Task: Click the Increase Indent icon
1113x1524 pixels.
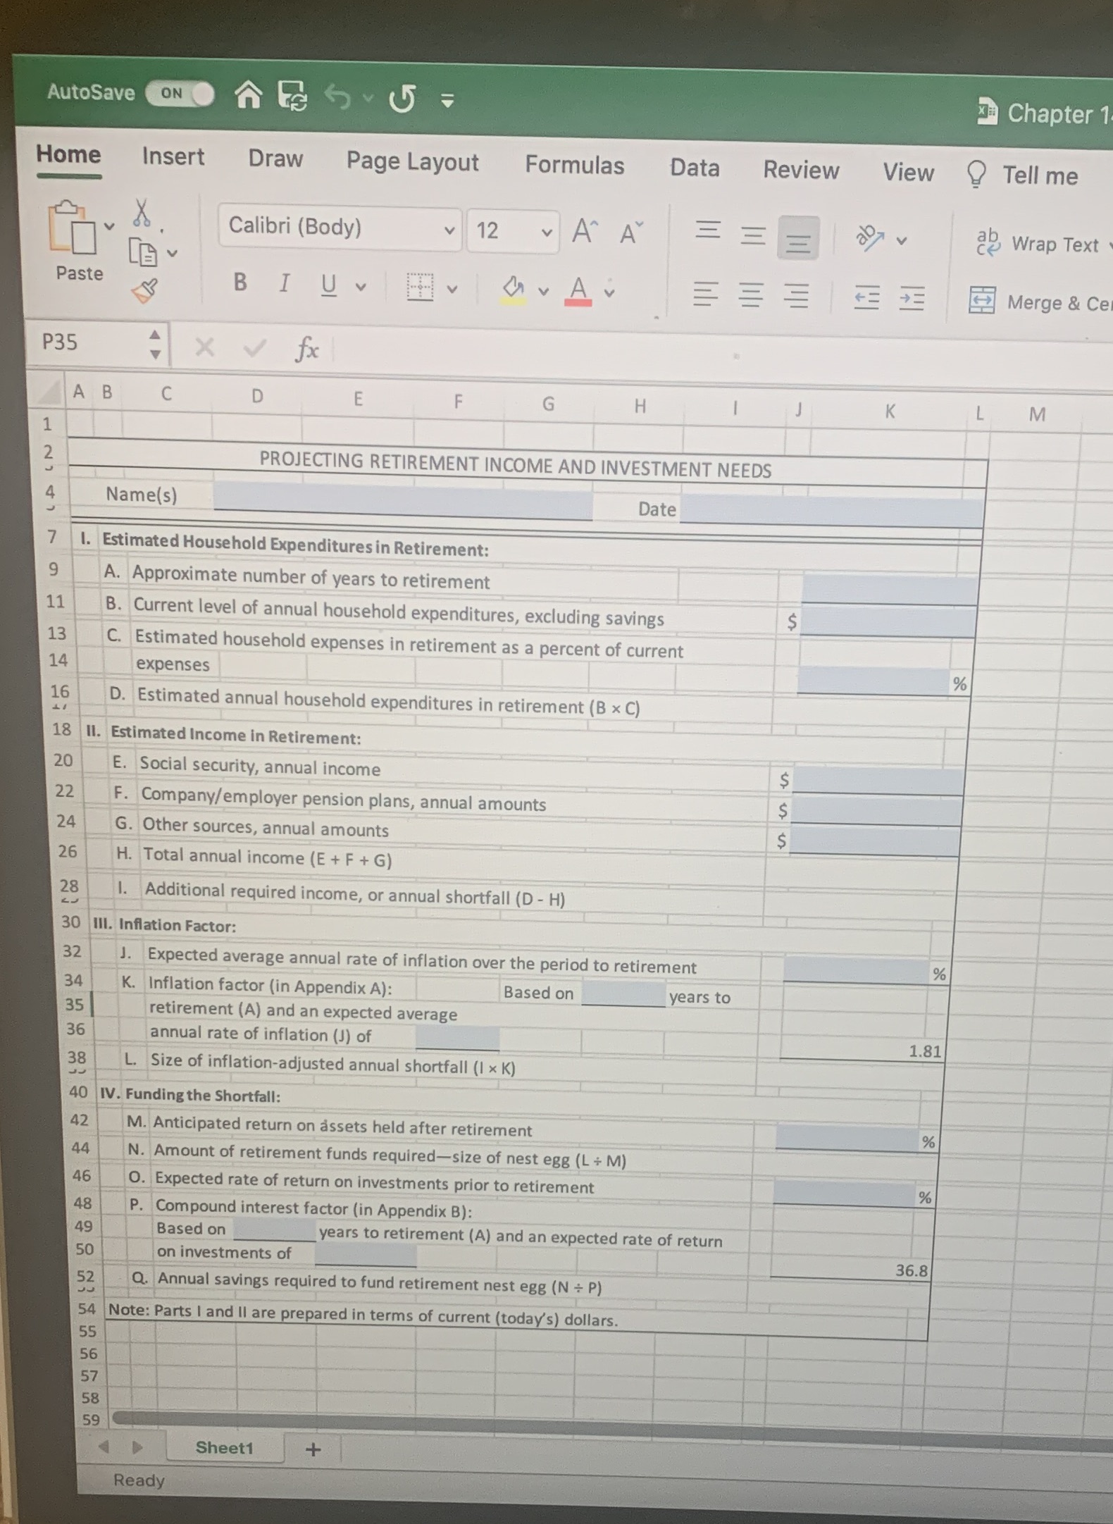Action: 912,299
